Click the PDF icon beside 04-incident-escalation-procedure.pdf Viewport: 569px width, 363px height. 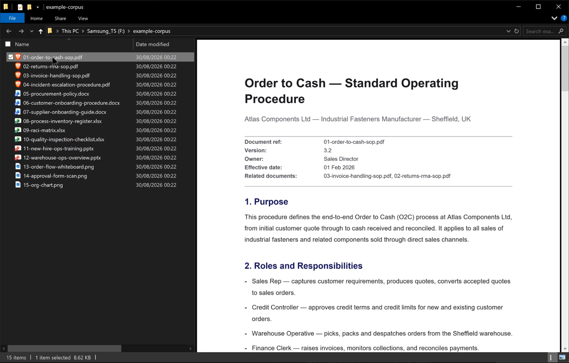(x=18, y=85)
